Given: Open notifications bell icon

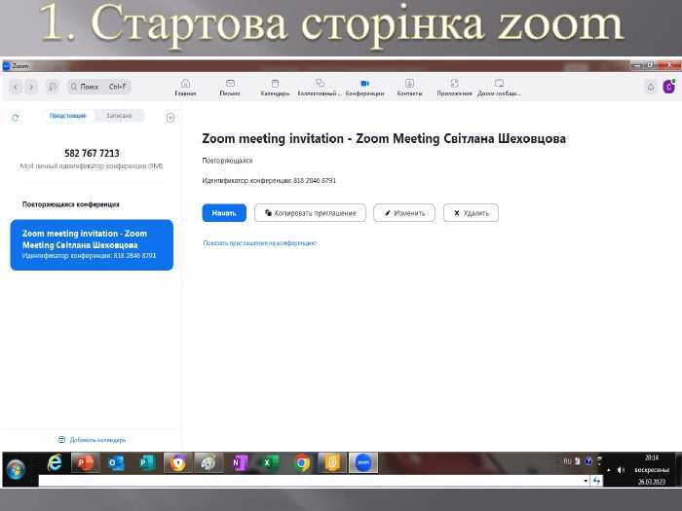Looking at the screenshot, I should (651, 87).
